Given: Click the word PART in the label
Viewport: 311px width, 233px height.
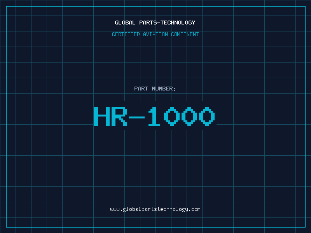Looking at the screenshot, I should pyautogui.click(x=141, y=89).
